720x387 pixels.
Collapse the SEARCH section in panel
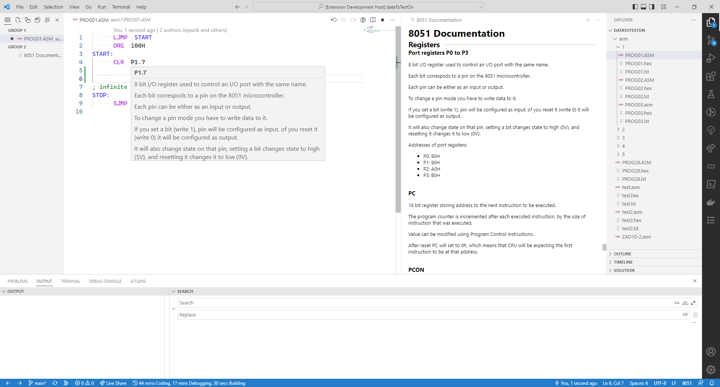pyautogui.click(x=436, y=291)
